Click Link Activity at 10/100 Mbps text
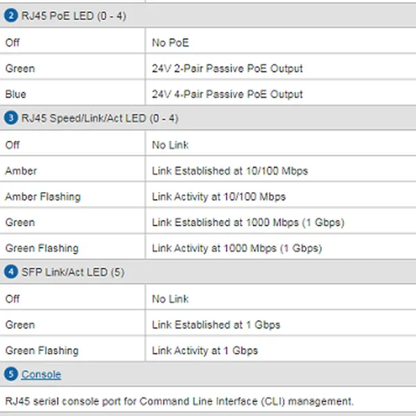This screenshot has height=416, width=416. [x=218, y=197]
